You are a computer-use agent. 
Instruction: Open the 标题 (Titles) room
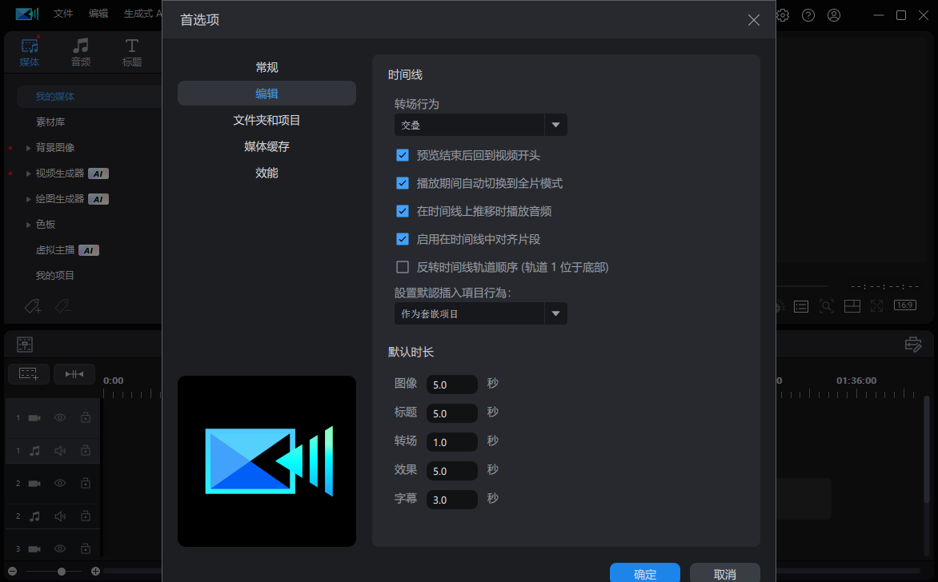click(x=131, y=51)
